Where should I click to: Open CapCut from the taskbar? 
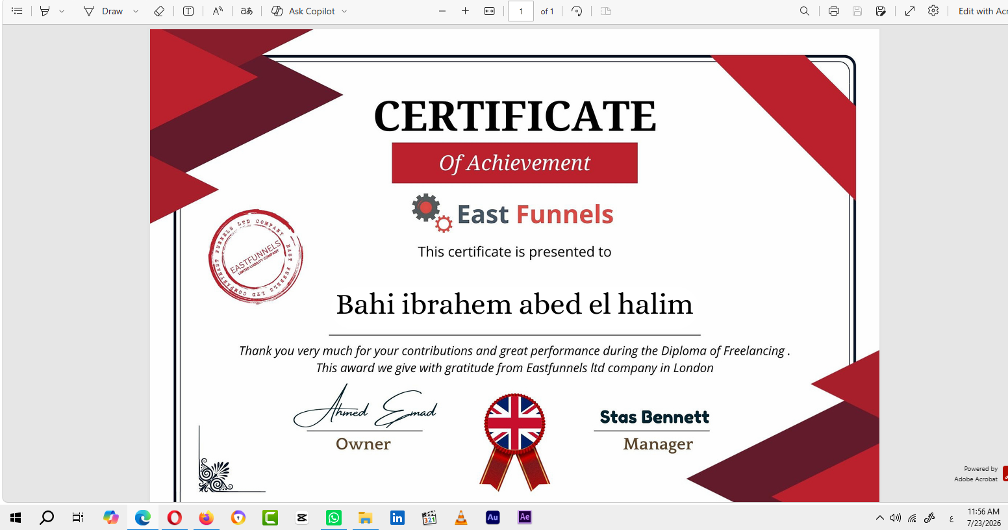click(x=302, y=518)
